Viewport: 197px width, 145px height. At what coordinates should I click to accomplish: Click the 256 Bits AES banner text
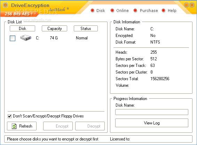coord(18,14)
